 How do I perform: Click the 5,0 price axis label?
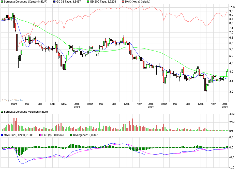point(231,56)
